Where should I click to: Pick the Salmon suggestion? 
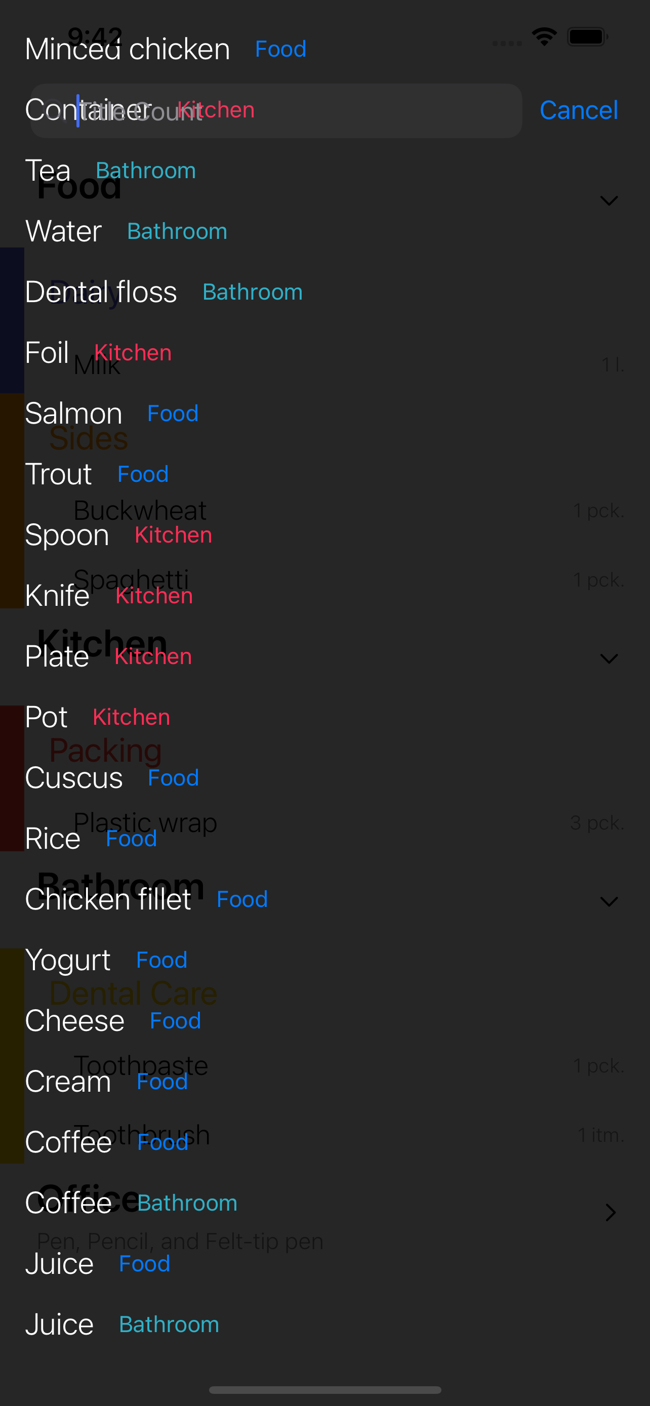click(x=74, y=413)
